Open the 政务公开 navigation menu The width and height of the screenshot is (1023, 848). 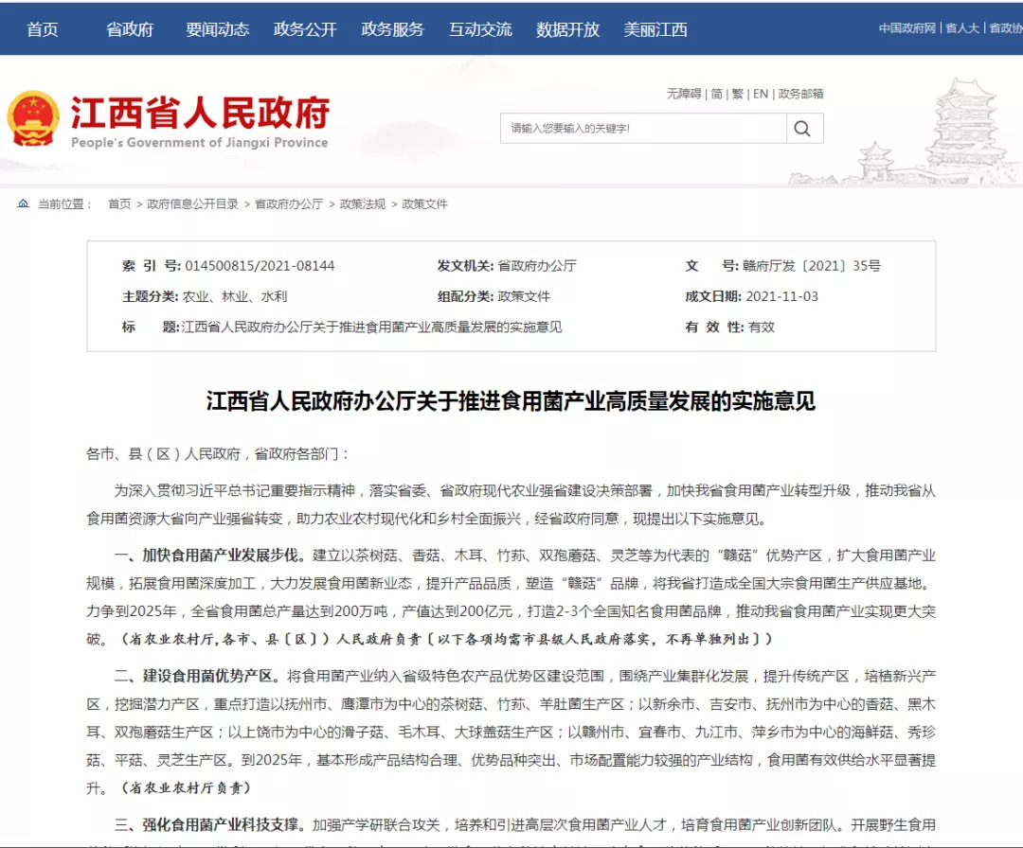pos(303,29)
